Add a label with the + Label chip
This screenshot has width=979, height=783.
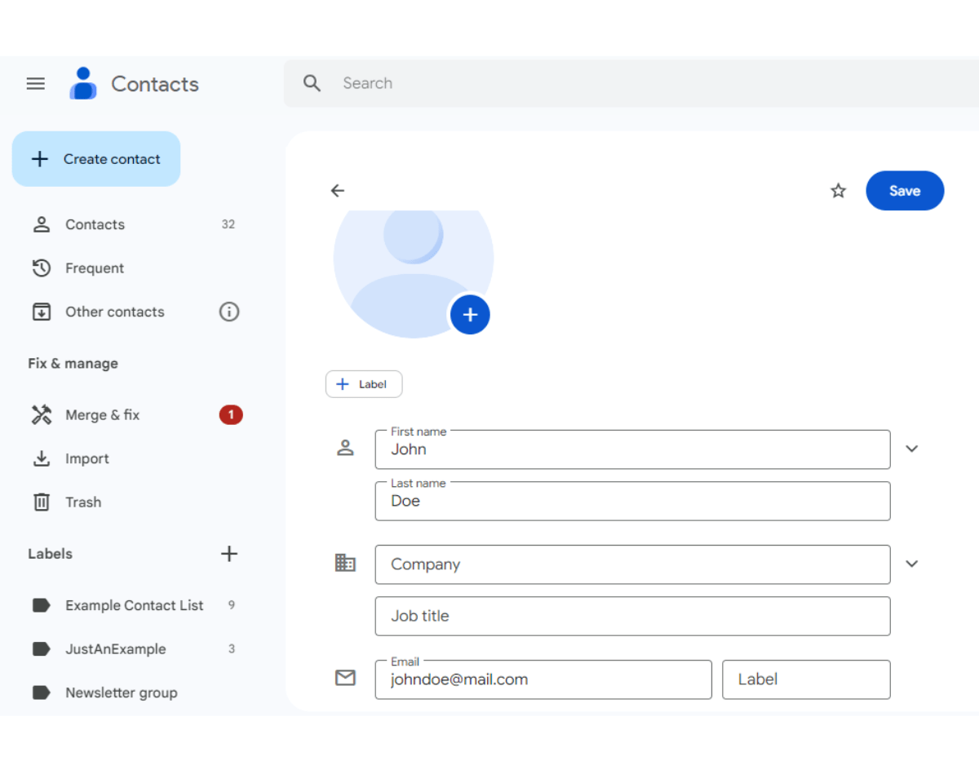364,384
